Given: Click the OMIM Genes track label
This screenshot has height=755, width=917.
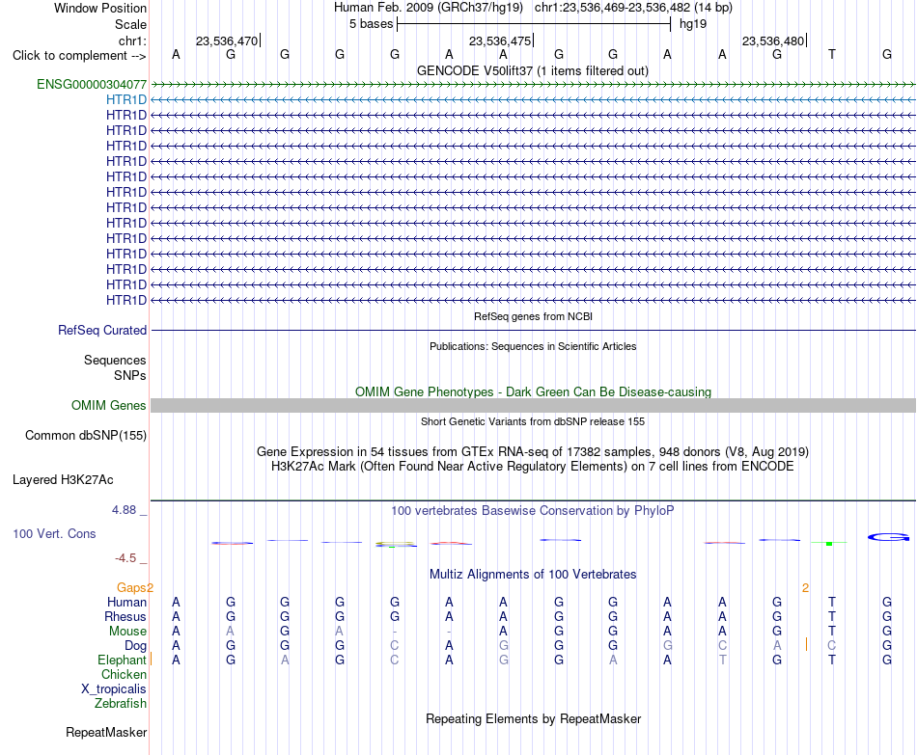Looking at the screenshot, I should (108, 406).
